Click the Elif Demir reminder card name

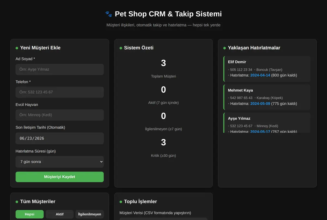pos(237,62)
